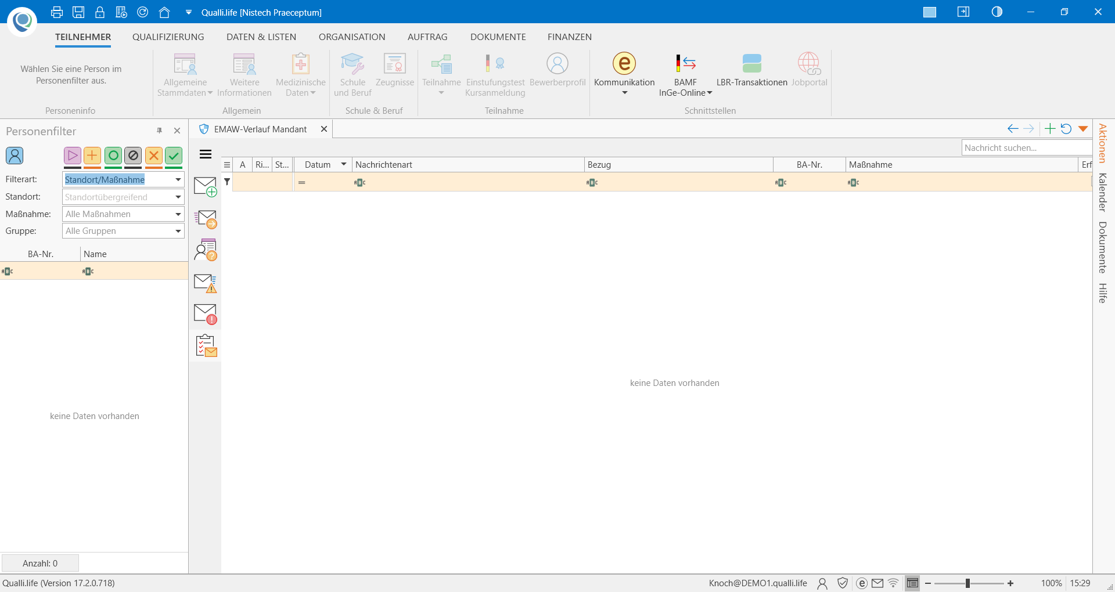Switch to ORGANISATION ribbon tab

[x=352, y=37]
